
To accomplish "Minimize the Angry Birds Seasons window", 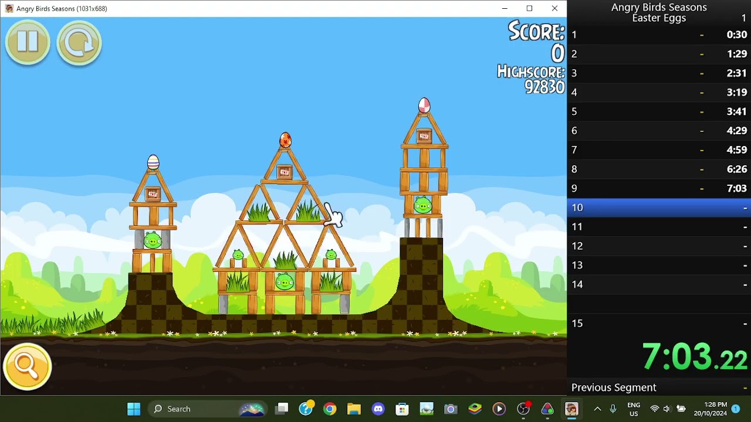I will (x=505, y=8).
